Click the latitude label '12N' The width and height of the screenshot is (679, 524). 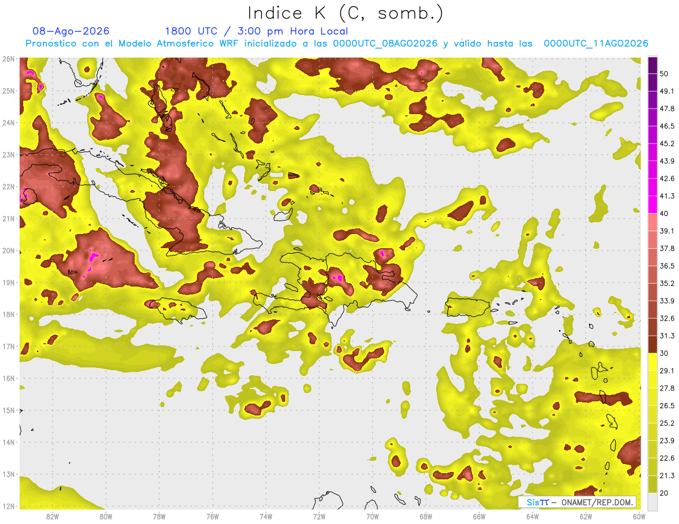click(x=8, y=506)
